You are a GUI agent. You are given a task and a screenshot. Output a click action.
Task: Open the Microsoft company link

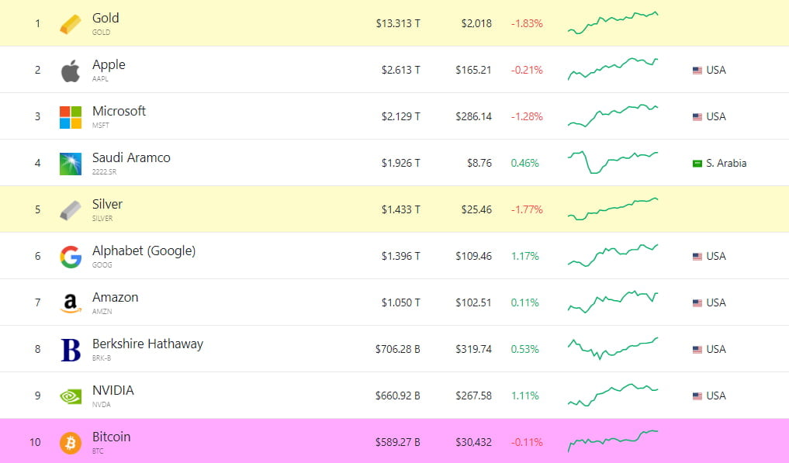point(119,111)
